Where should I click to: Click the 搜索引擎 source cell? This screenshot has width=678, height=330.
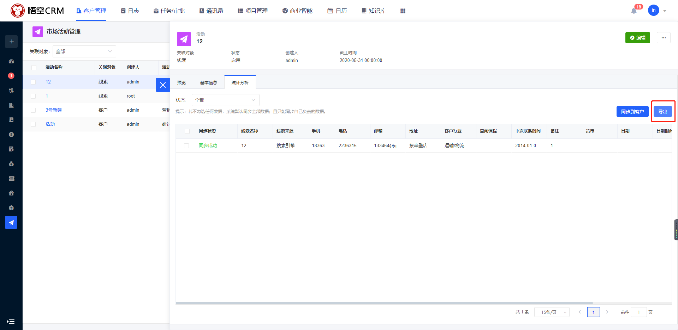click(285, 145)
